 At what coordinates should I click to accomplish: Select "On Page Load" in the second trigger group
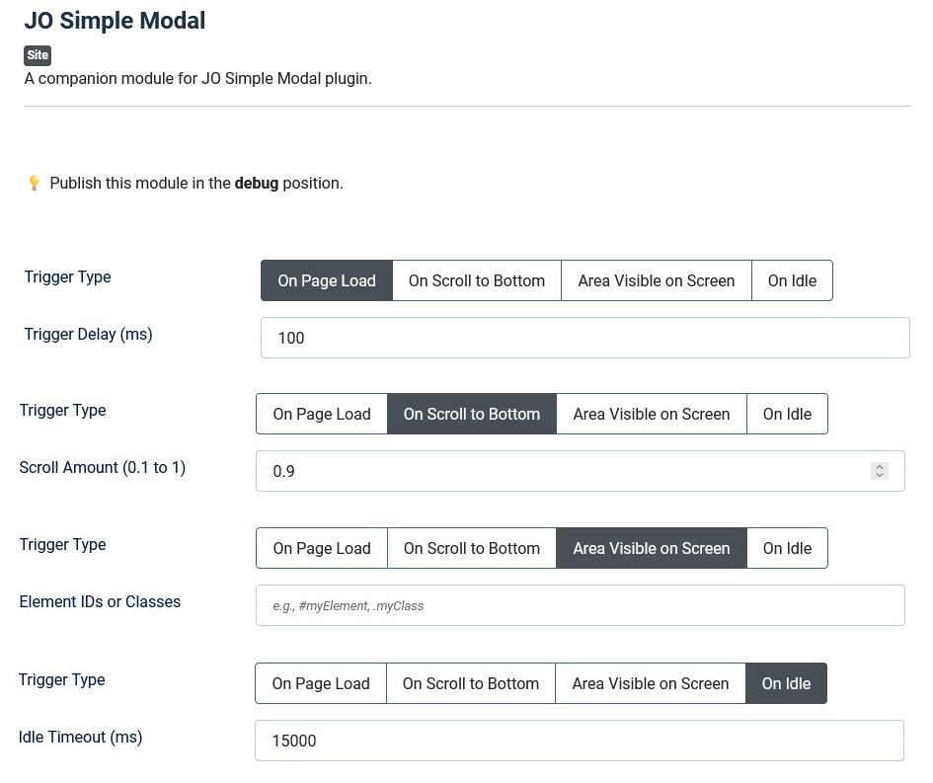pos(321,414)
